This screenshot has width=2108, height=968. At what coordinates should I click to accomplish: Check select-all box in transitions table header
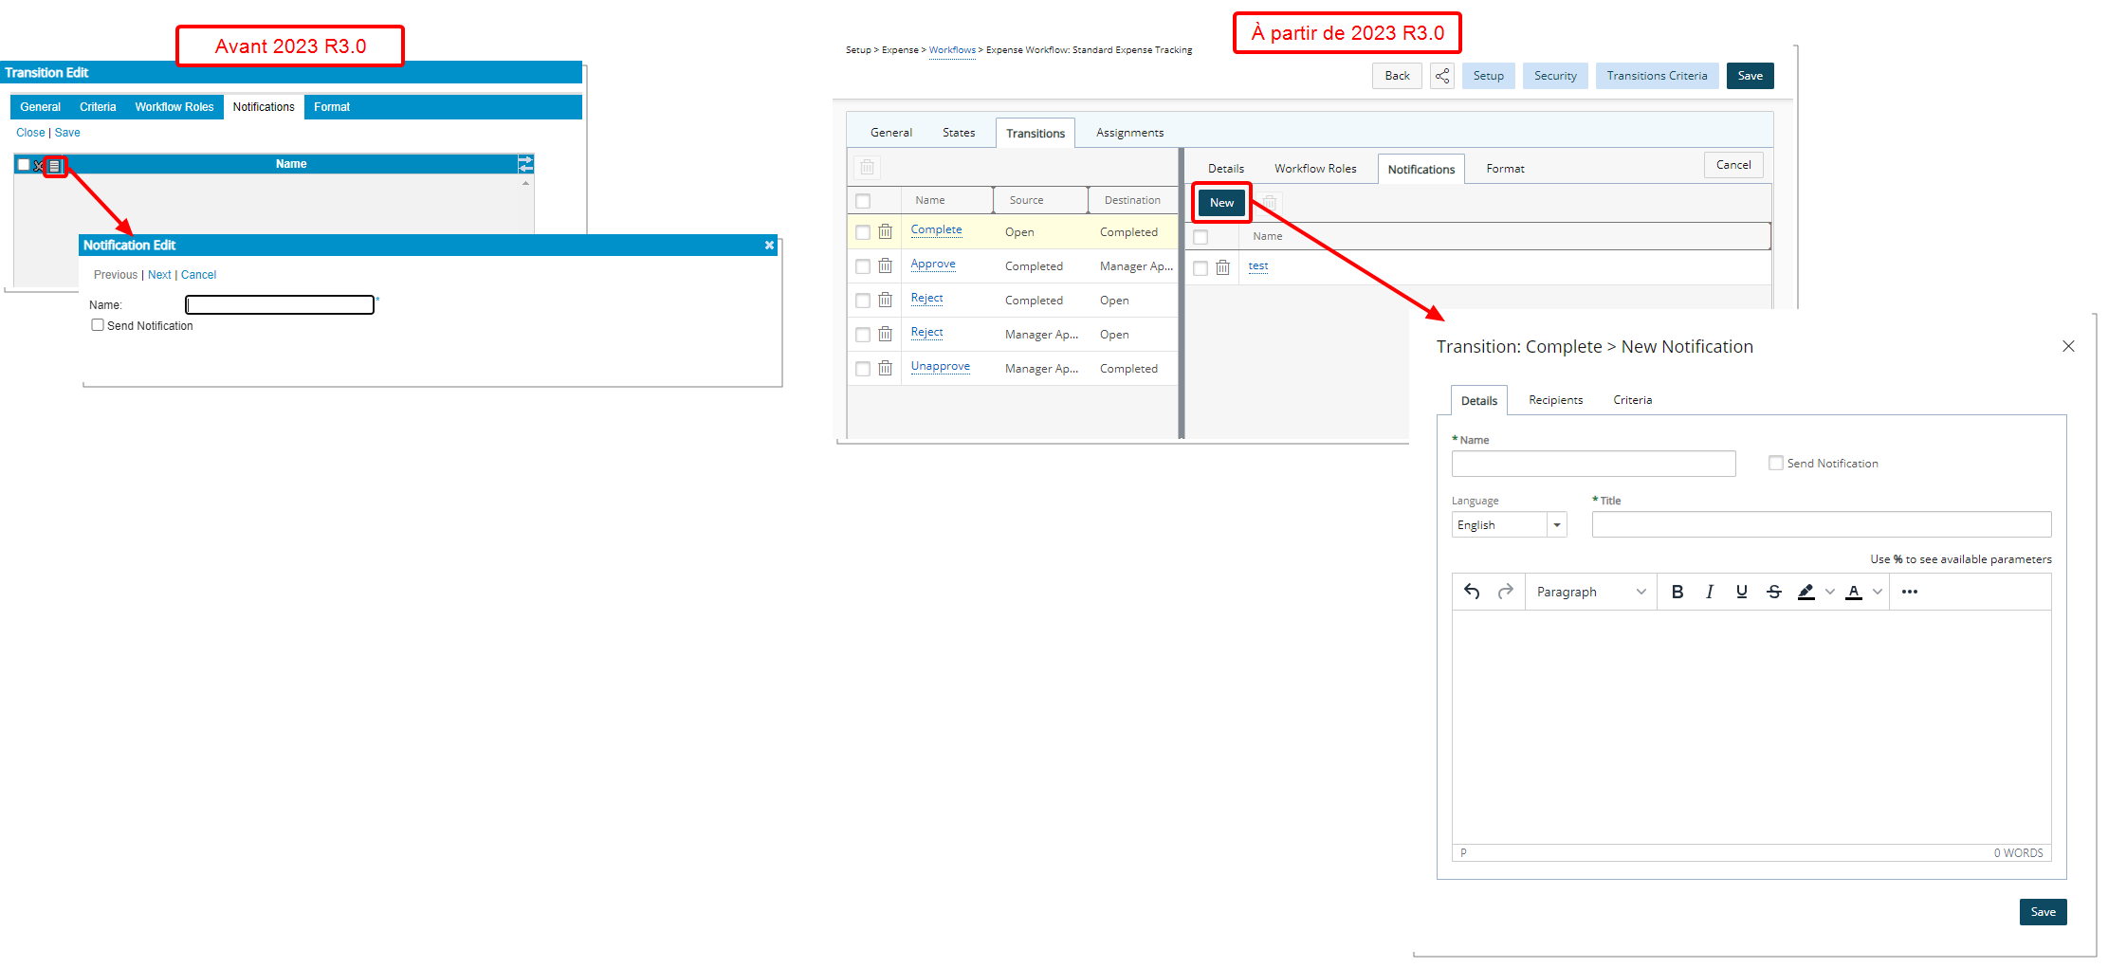(863, 201)
